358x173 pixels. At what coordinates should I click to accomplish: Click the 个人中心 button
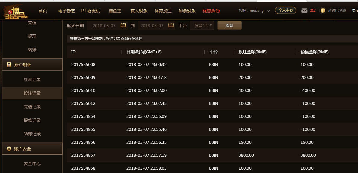[x=285, y=10]
